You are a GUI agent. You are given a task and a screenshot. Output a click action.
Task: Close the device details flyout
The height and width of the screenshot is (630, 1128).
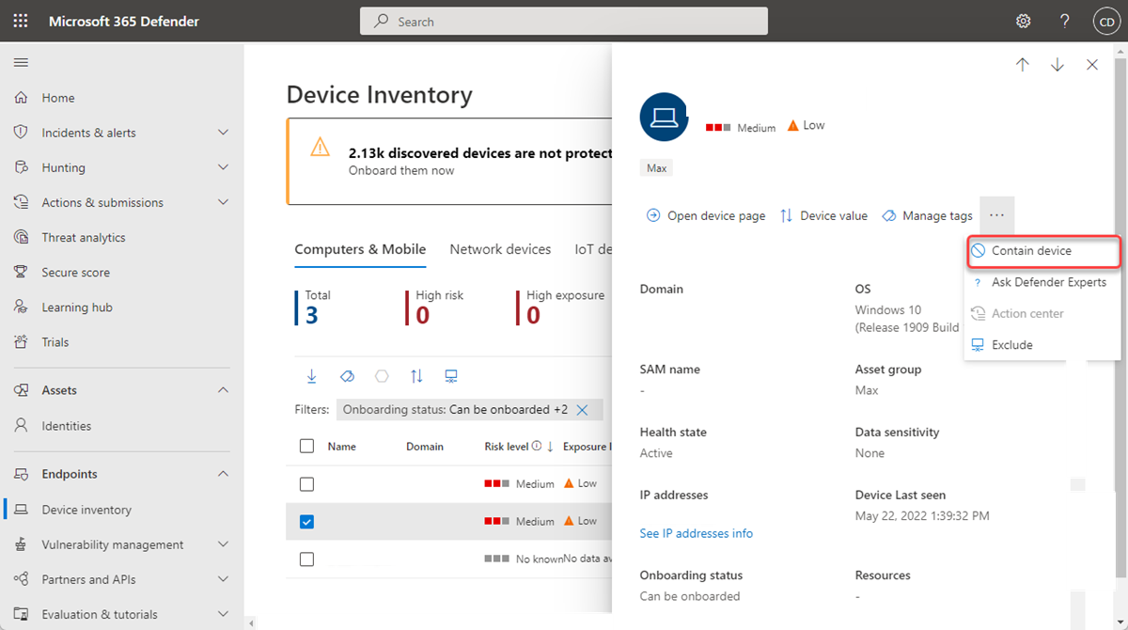1092,65
